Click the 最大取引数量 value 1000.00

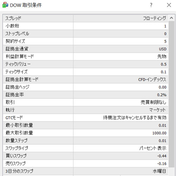[159, 133]
